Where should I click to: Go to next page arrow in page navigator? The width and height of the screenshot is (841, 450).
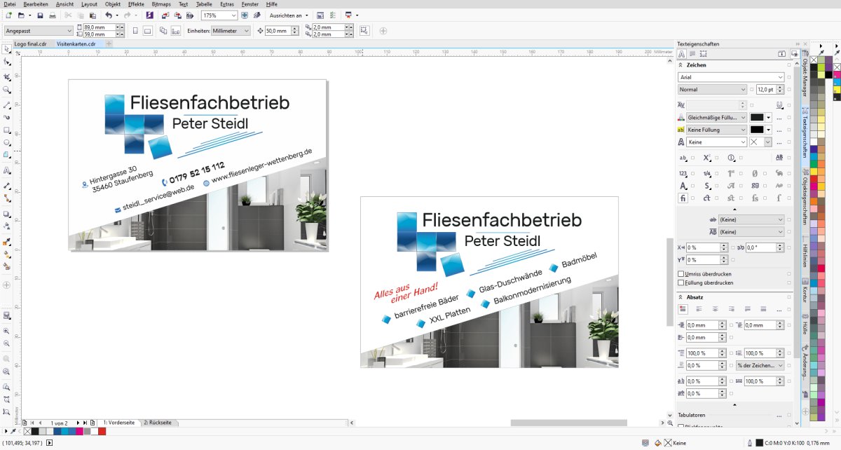click(x=78, y=423)
